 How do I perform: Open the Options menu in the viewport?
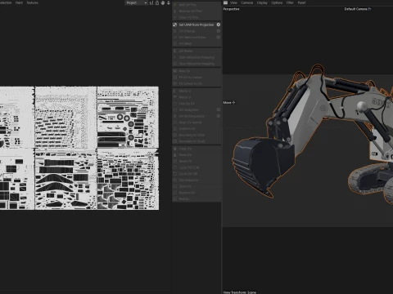pos(277,2)
